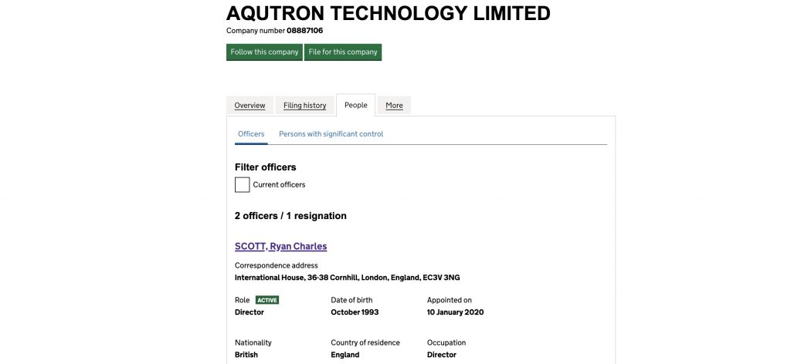This screenshot has height=364, width=791.
Task: Click the Current officers checkbox label
Action: (x=279, y=185)
